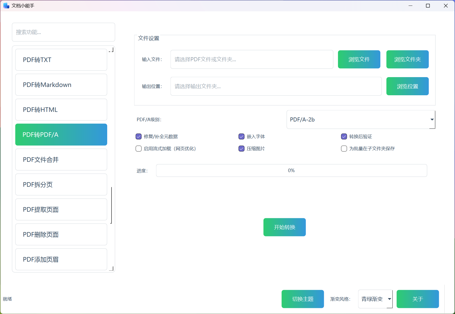Image resolution: width=455 pixels, height=314 pixels.
Task: Start conversion with 开始转换 button
Action: click(x=285, y=227)
